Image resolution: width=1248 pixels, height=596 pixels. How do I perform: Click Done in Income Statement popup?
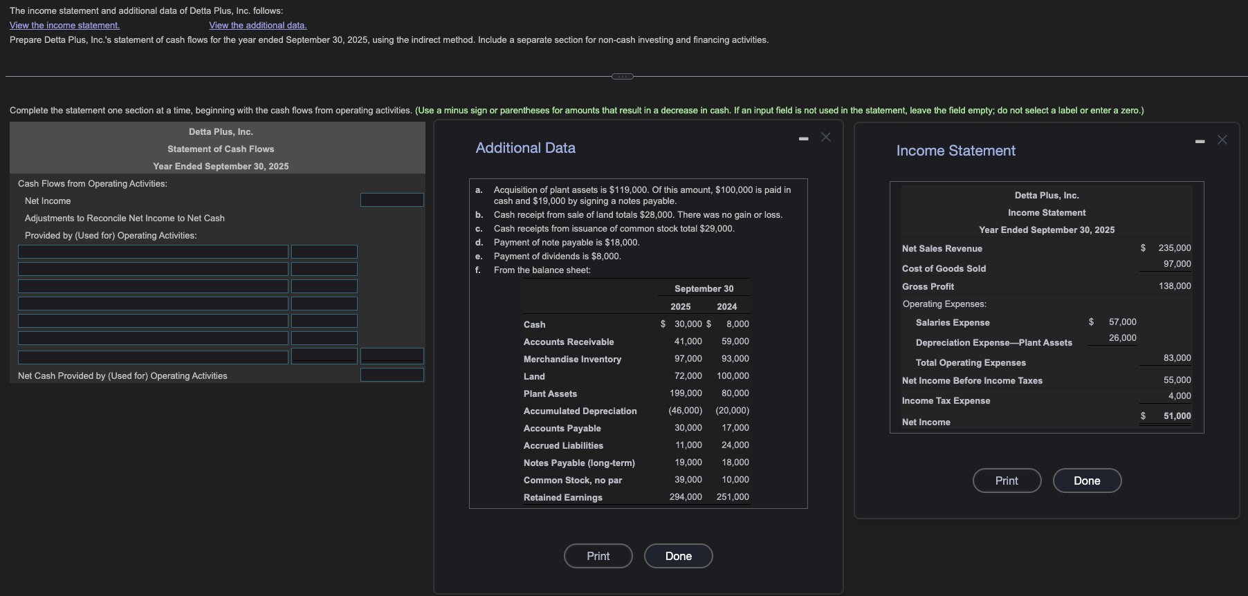[1088, 481]
